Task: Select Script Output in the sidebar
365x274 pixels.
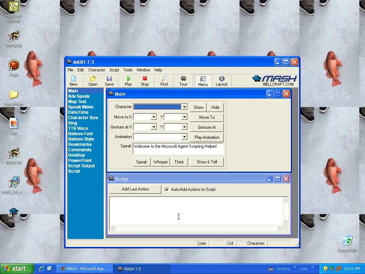Action: click(82, 166)
